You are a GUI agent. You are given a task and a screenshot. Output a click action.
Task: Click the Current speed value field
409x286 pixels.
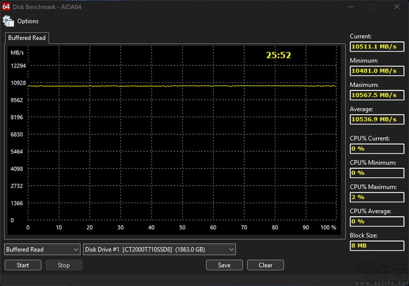point(377,47)
